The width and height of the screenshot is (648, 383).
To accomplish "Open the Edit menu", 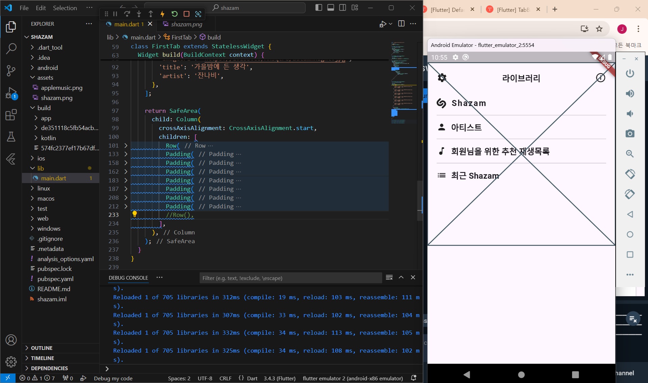I will coord(41,8).
